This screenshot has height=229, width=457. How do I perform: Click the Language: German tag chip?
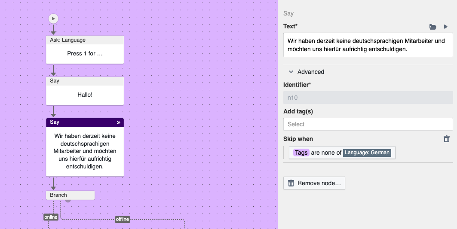click(367, 153)
